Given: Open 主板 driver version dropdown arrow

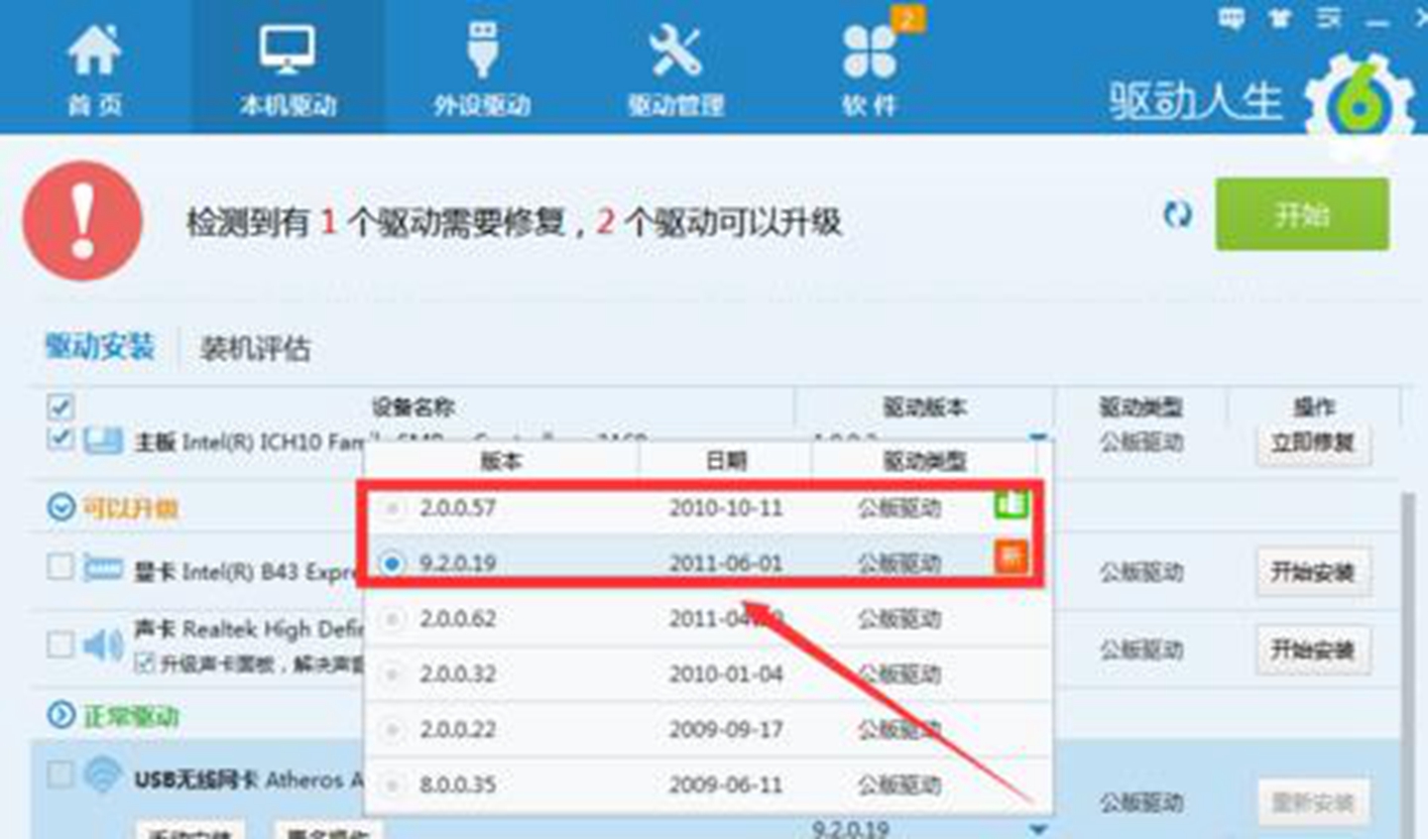Looking at the screenshot, I should click(1038, 437).
